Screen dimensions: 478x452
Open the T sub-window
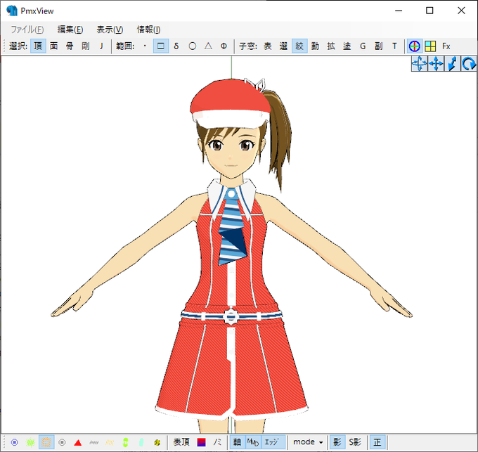[394, 46]
